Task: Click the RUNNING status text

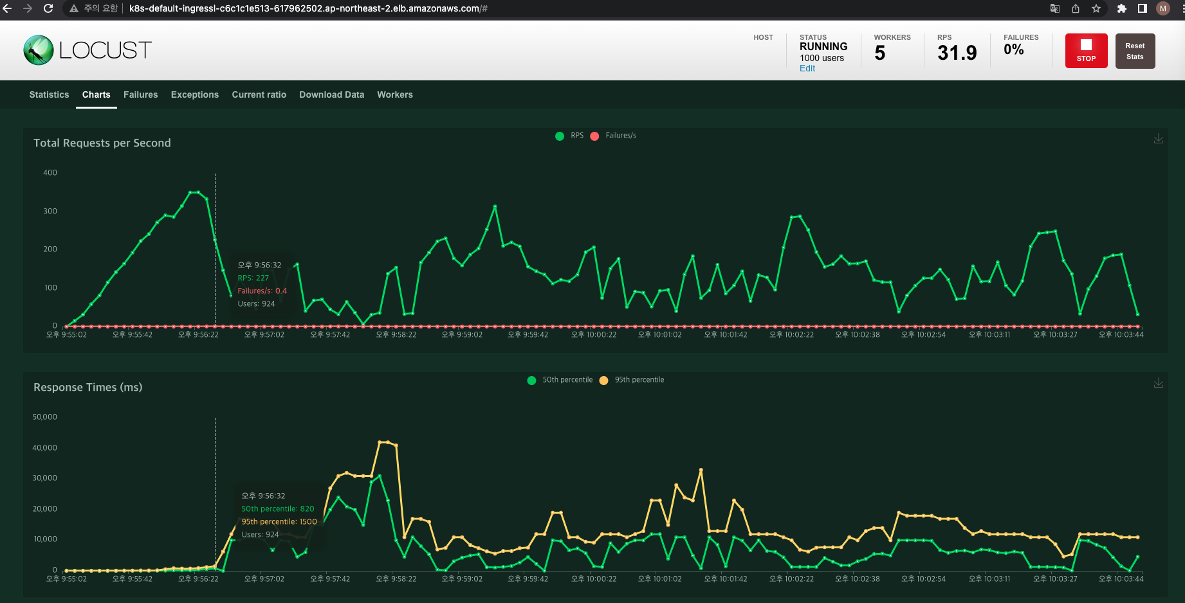Action: (x=823, y=46)
